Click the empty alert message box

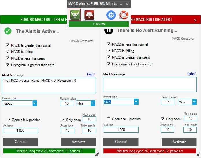[150, 85]
